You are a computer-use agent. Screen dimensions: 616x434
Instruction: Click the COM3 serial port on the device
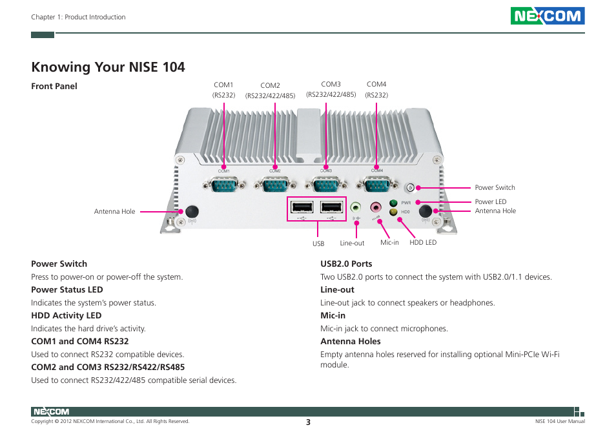pos(326,184)
